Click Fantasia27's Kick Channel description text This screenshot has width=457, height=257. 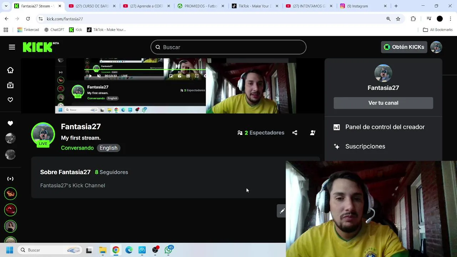click(x=72, y=186)
